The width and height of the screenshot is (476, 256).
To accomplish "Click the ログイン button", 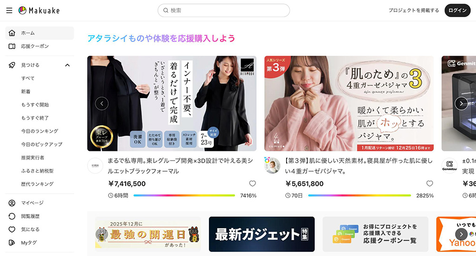I will (457, 10).
